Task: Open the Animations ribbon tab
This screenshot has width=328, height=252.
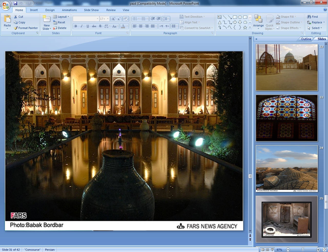Action: tap(69, 10)
